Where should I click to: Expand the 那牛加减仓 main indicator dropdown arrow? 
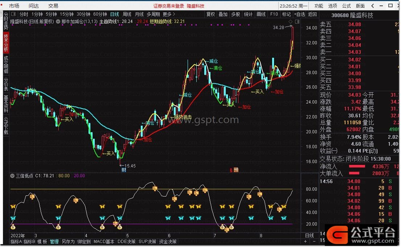[x=58, y=21]
